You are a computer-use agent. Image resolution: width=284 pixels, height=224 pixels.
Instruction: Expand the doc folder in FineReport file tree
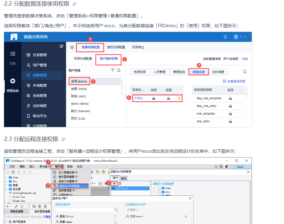pyautogui.click(x=6, y=181)
